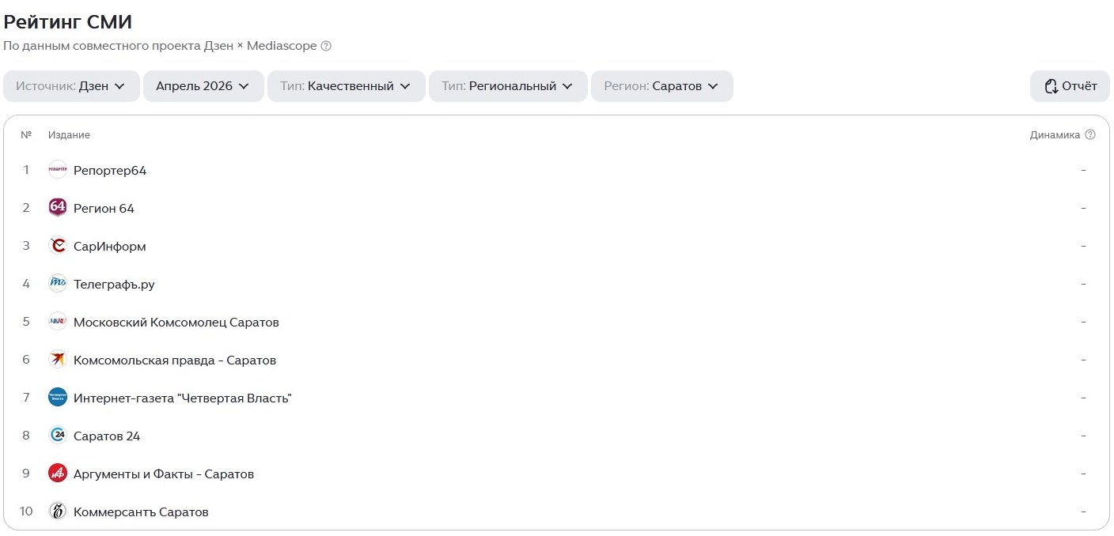Open the Источник: Дзен dropdown
Viewport: 1114px width, 536px height.
pos(71,86)
